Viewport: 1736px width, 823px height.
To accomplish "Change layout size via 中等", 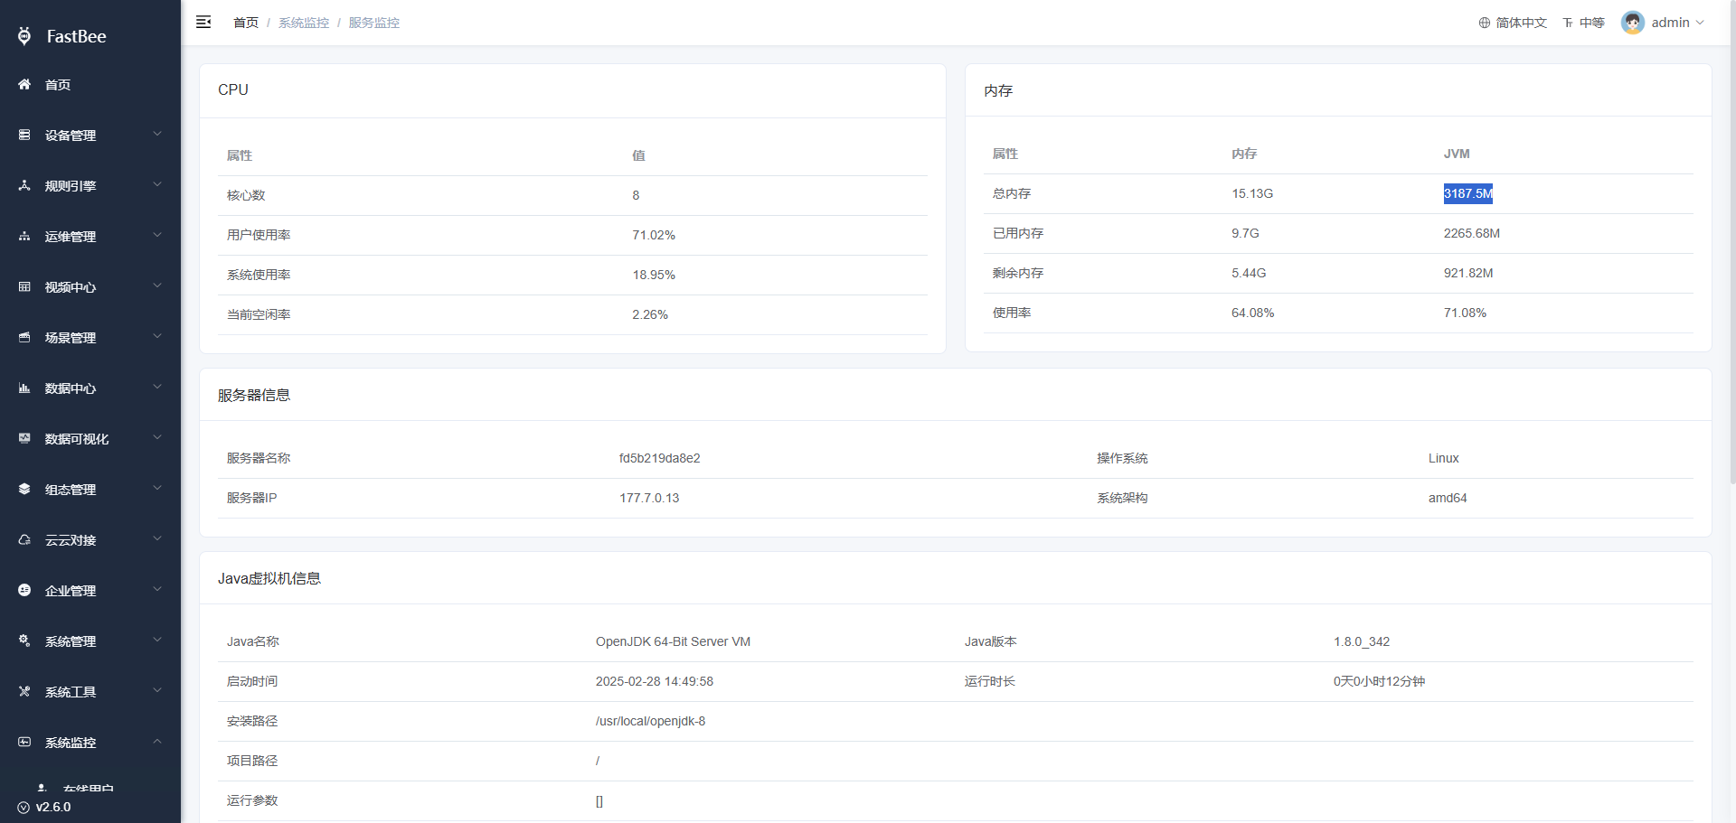I will pos(1592,23).
